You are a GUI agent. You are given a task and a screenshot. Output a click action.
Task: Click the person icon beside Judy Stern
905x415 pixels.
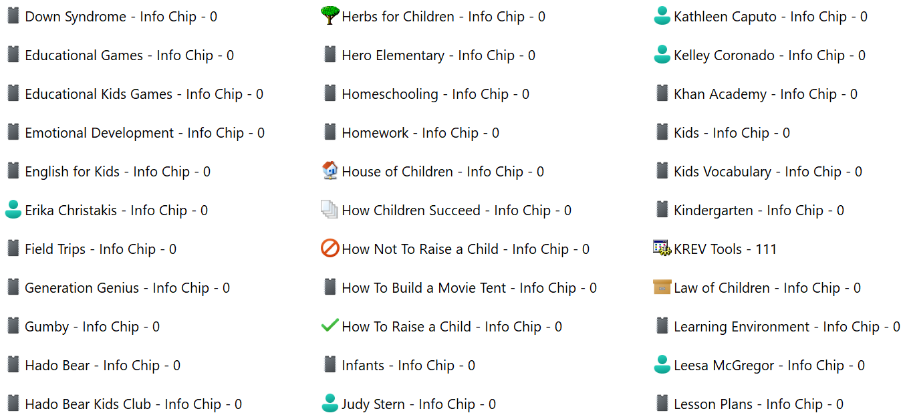(330, 403)
